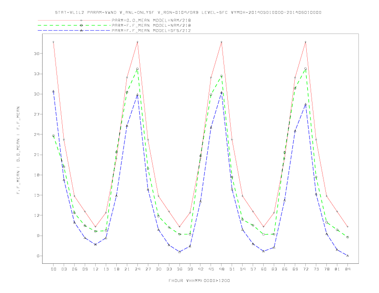Click x-axis forecast hour label 63
Image resolution: width=379 pixels, height=293 pixels.
(x=274, y=269)
